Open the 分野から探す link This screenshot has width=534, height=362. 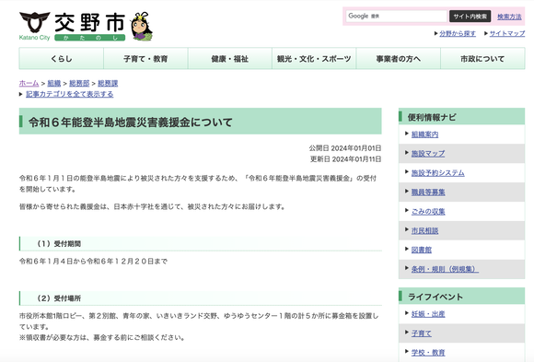(457, 33)
